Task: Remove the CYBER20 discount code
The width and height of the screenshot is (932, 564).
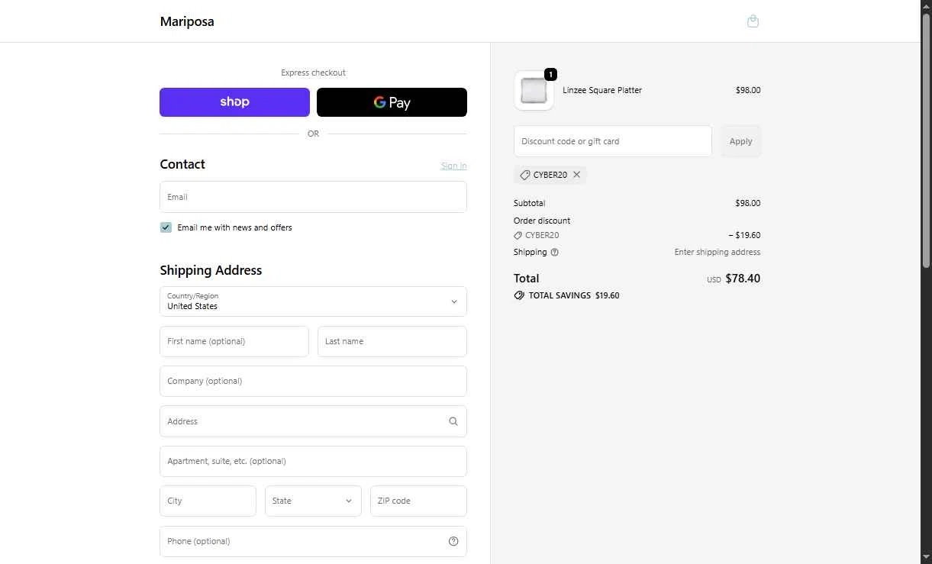Action: 577,175
